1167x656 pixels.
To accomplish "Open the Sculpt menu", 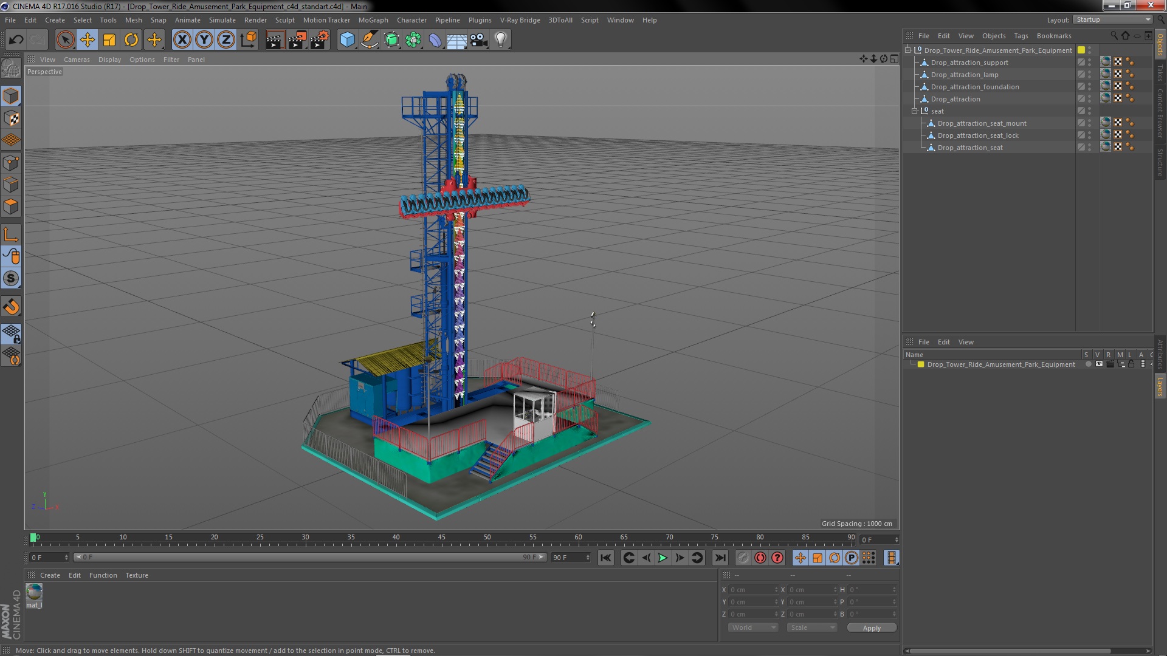I will click(x=284, y=20).
